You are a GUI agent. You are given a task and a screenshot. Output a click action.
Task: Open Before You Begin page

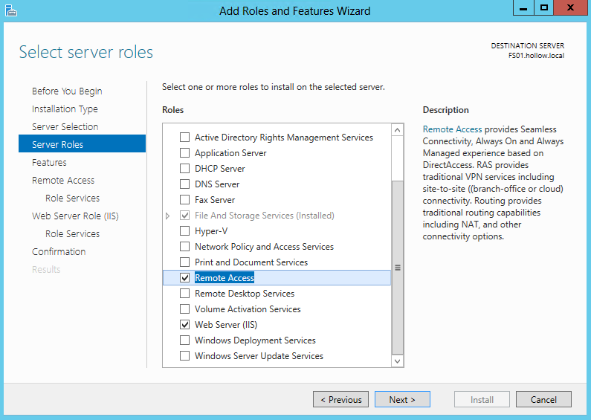pyautogui.click(x=67, y=91)
